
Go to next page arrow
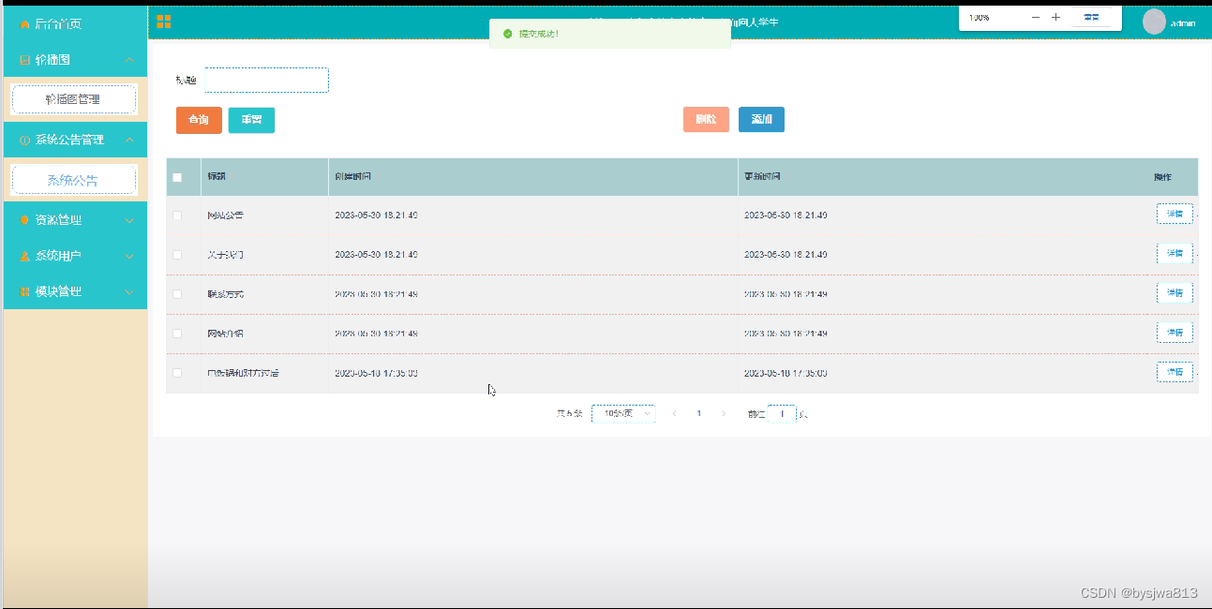pyautogui.click(x=723, y=413)
